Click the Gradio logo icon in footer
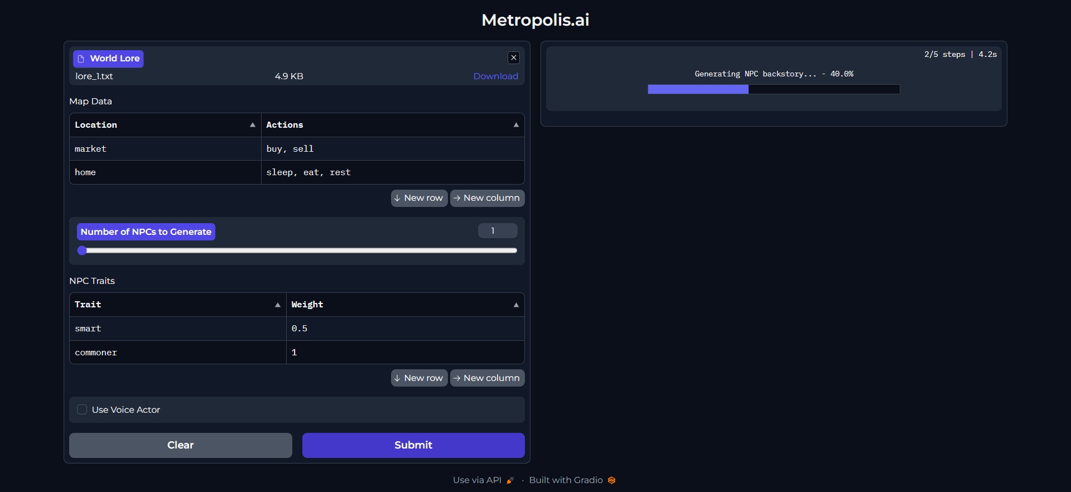Viewport: 1071px width, 492px height. pyautogui.click(x=611, y=480)
